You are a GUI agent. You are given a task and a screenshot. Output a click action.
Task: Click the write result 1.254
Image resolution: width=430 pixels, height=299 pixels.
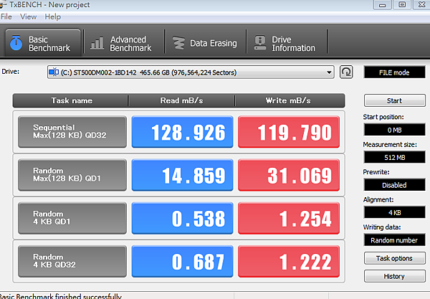pyautogui.click(x=289, y=218)
